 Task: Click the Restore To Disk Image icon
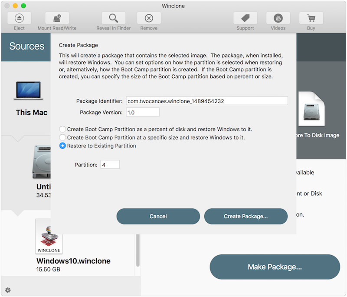pyautogui.click(x=311, y=109)
